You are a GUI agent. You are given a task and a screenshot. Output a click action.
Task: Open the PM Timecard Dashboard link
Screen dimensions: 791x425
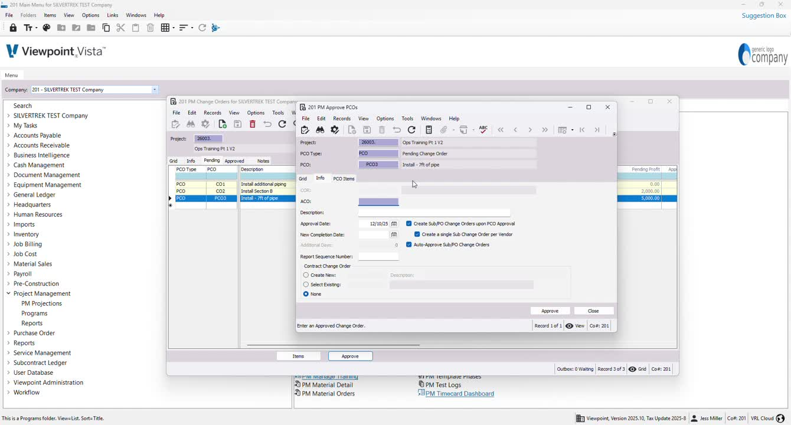tap(459, 394)
